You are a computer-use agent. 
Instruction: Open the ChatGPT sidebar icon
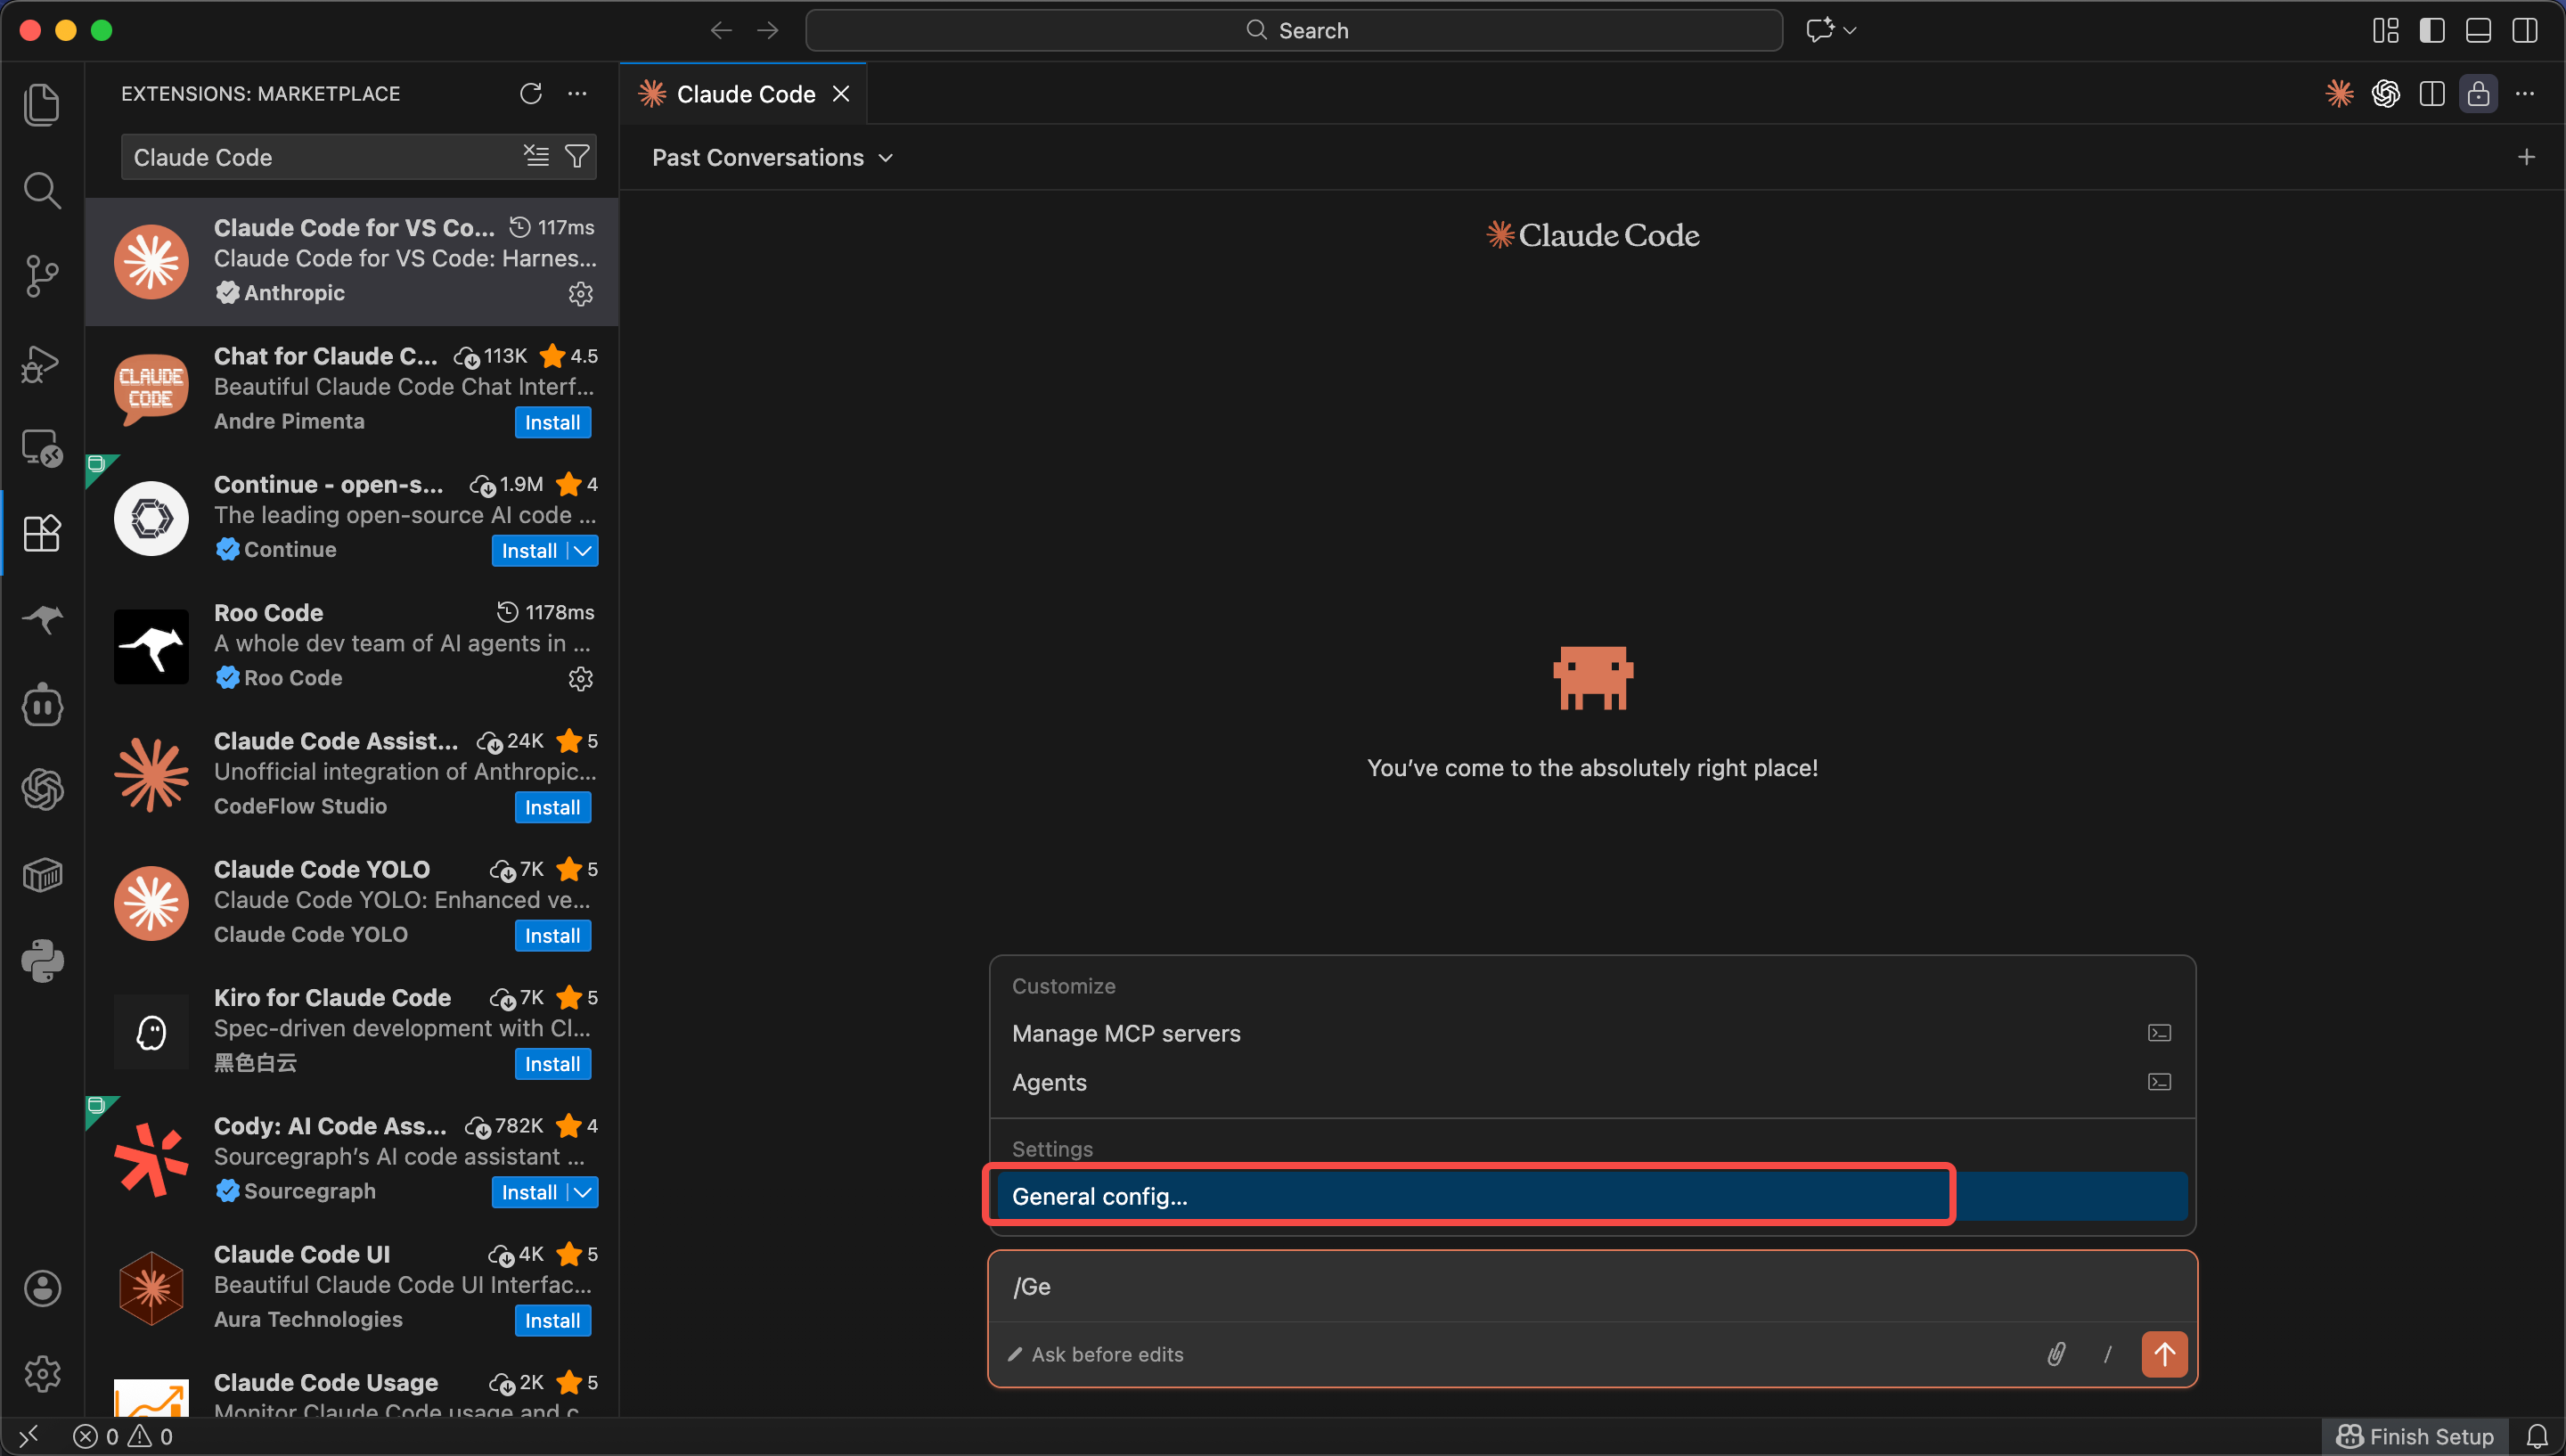coord(42,790)
